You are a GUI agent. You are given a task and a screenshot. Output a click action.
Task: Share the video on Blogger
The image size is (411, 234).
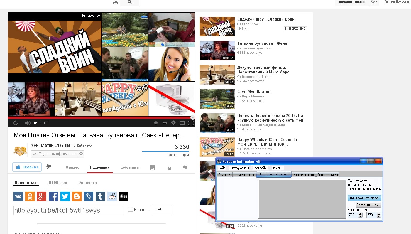[77, 196]
